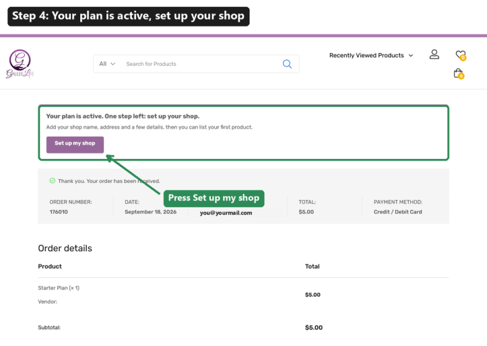Open the wishlist heart icon
Screen dimensions: 487x346
coord(461,55)
